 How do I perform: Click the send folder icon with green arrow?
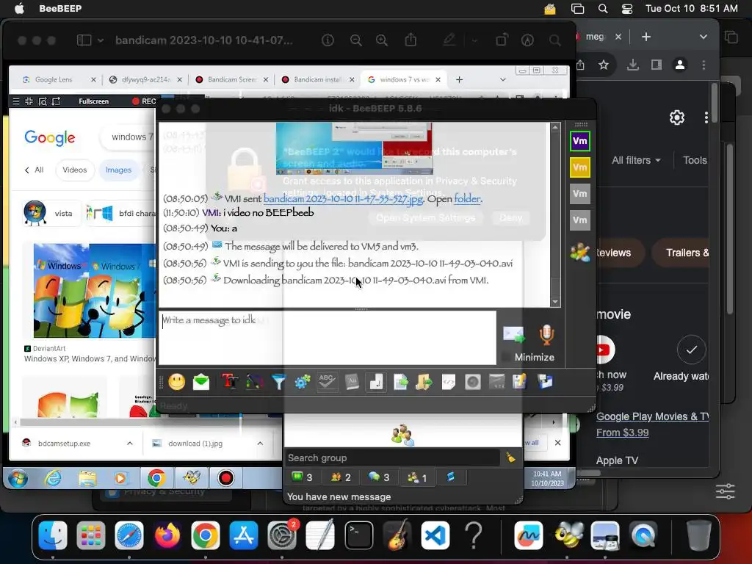coord(424,382)
